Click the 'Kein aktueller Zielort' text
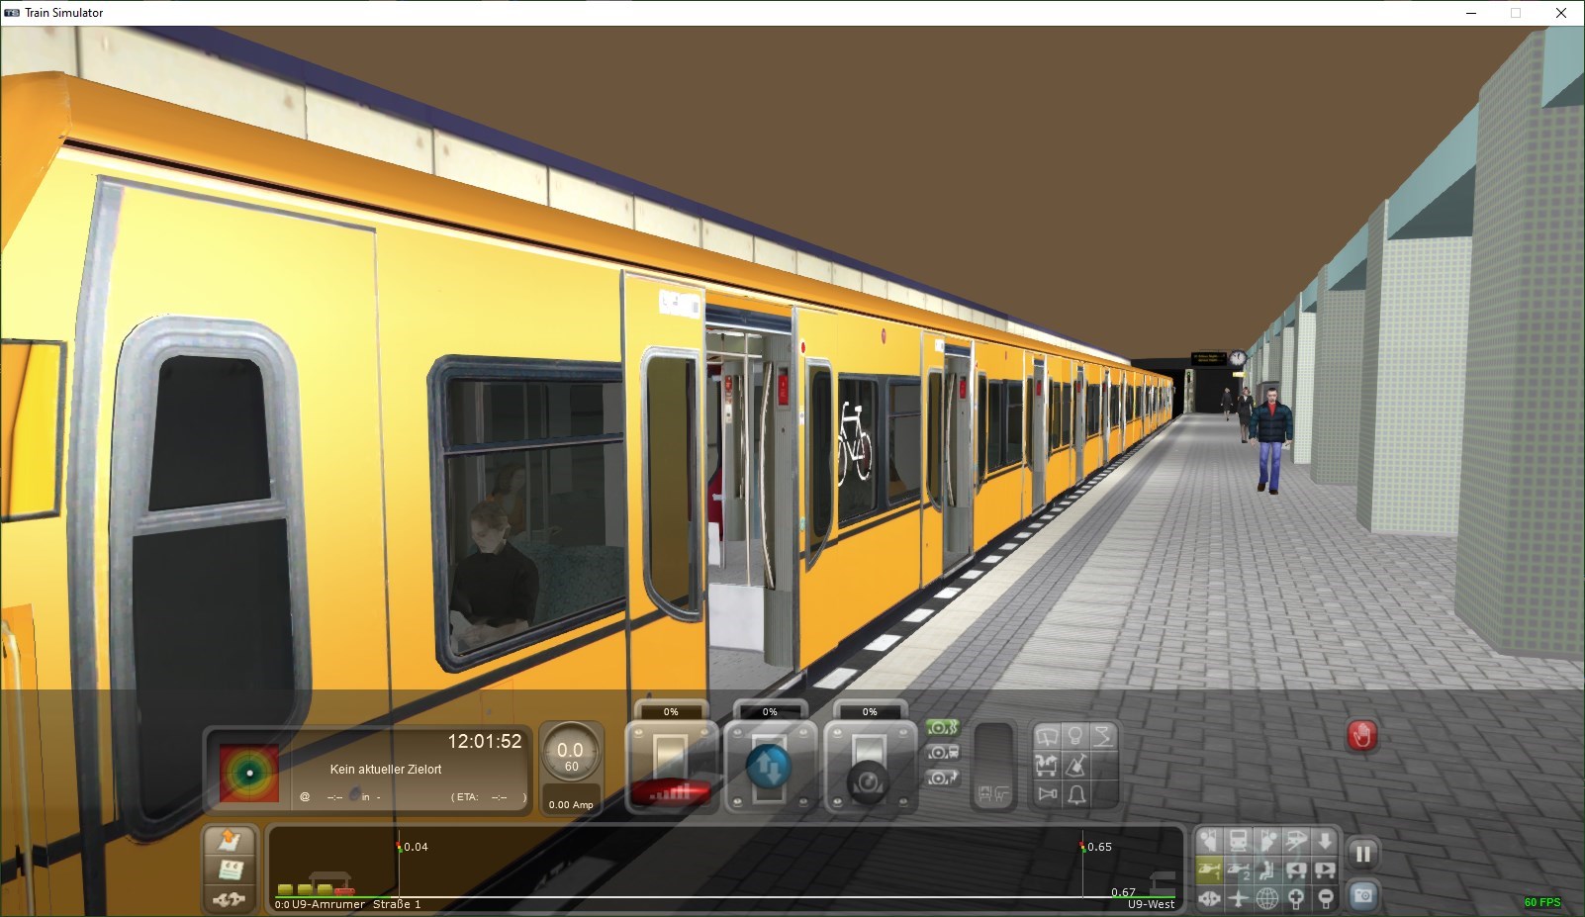Image resolution: width=1585 pixels, height=917 pixels. [x=386, y=769]
